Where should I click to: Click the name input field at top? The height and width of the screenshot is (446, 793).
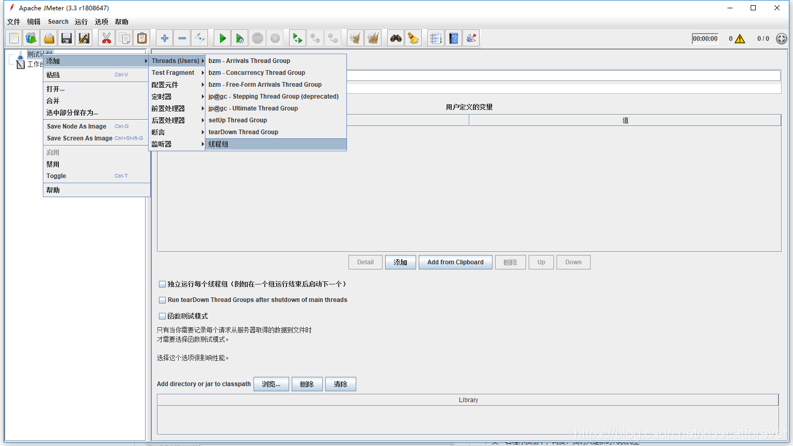tap(563, 76)
